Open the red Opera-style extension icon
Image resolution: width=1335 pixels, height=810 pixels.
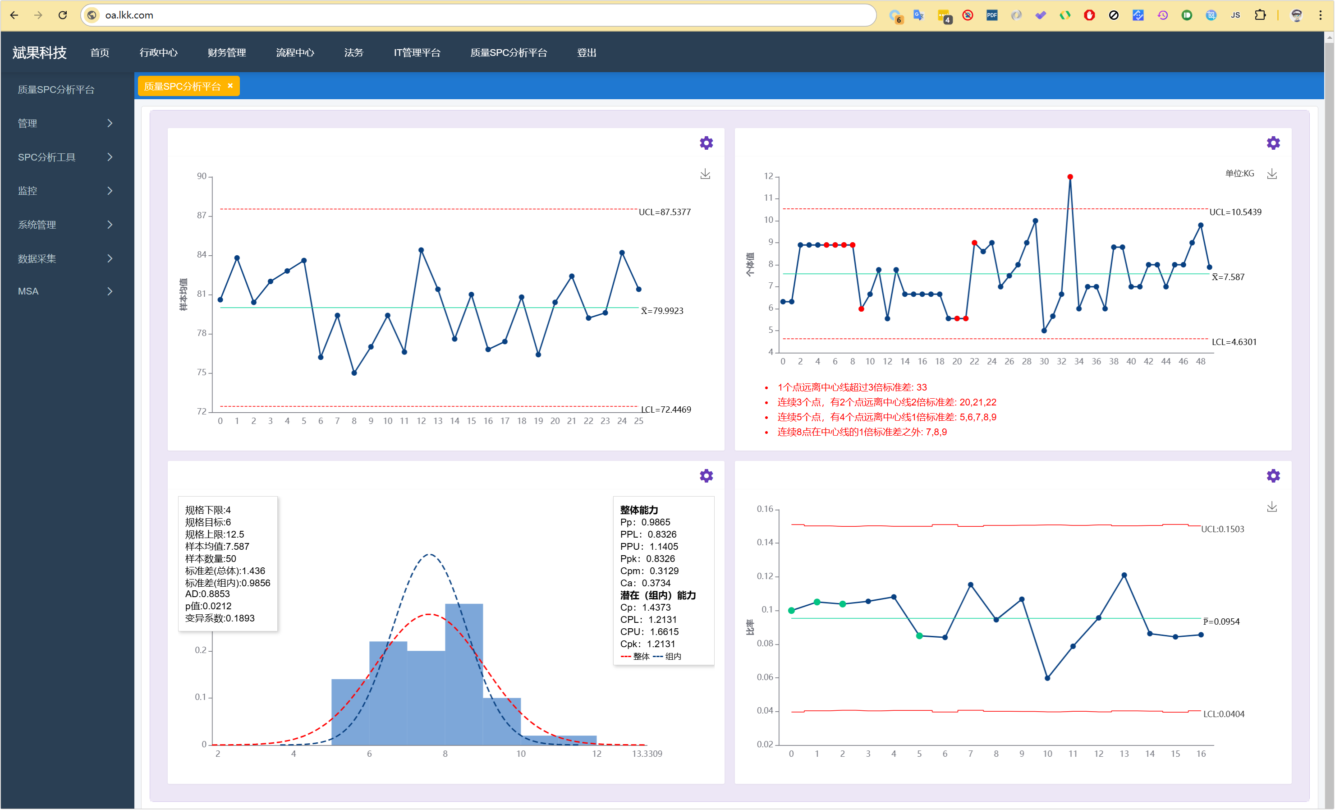[x=1089, y=15]
